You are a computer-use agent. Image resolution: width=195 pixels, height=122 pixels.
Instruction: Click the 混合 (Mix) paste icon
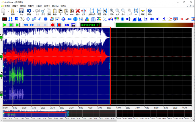pos(66,12)
